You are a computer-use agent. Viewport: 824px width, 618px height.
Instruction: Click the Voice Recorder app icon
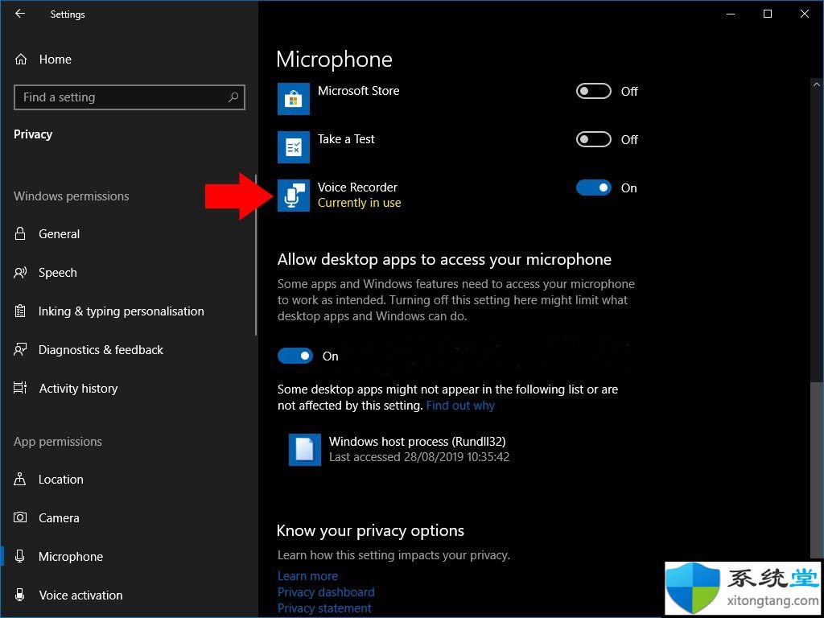294,196
